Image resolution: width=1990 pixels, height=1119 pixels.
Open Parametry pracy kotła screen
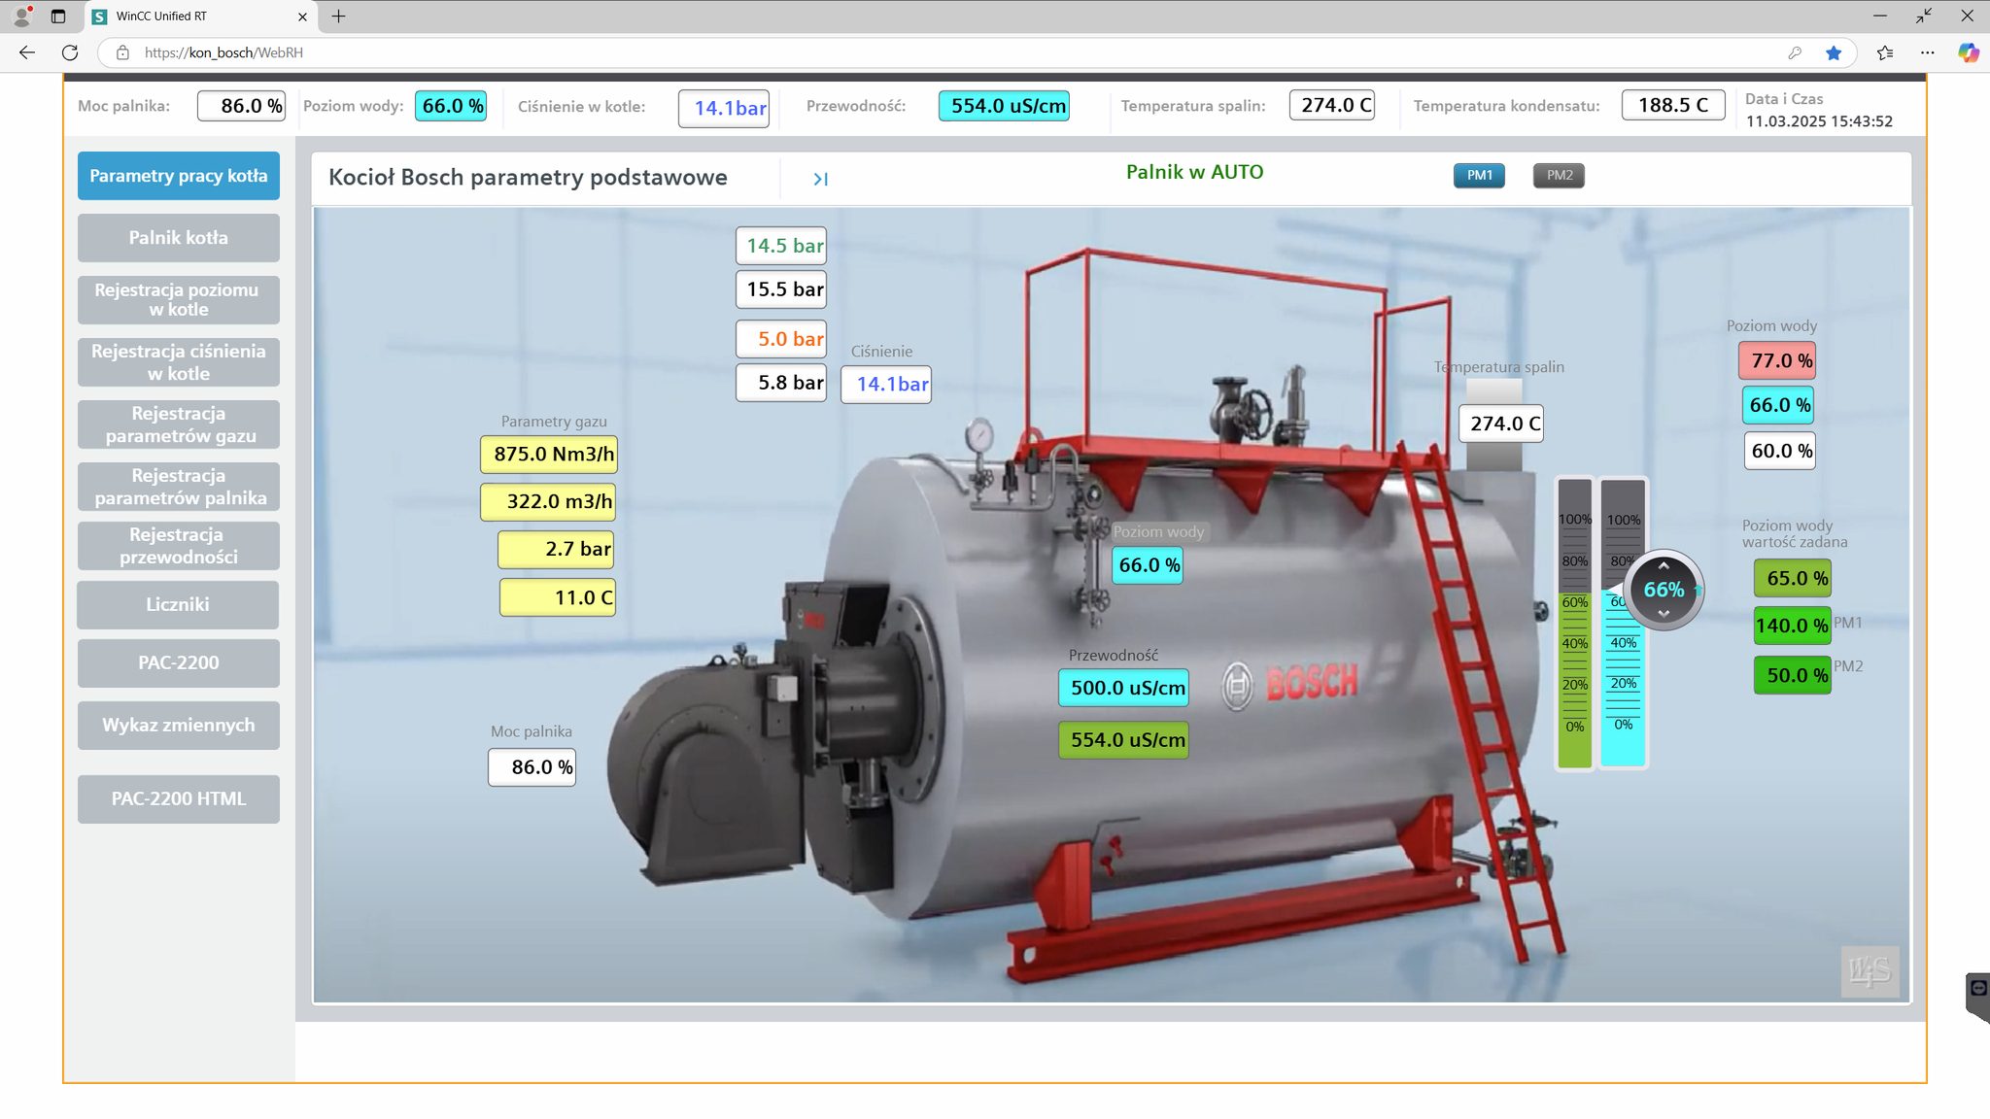pos(179,176)
